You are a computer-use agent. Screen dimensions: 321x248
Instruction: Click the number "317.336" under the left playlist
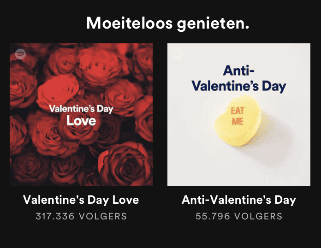coord(55,216)
